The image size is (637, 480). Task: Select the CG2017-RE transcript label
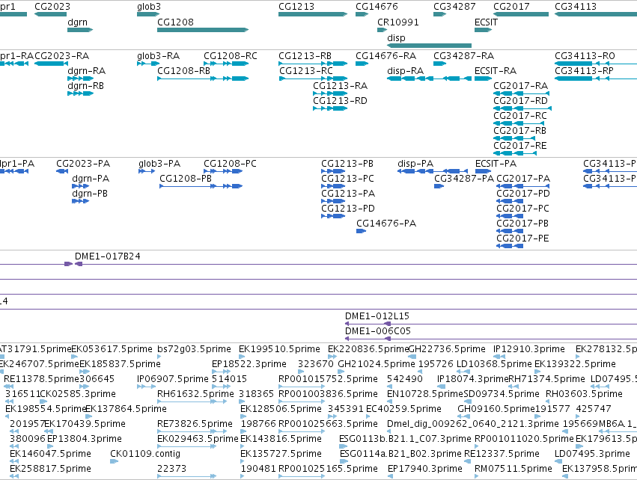pyautogui.click(x=520, y=146)
